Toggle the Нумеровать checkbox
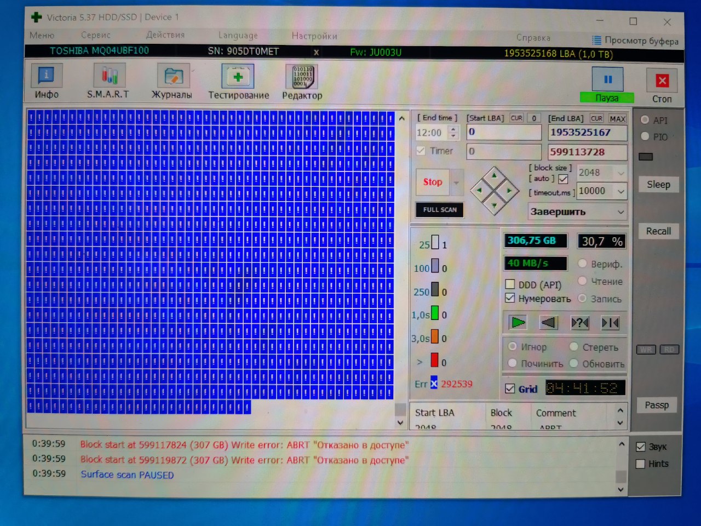This screenshot has height=526, width=701. point(510,298)
